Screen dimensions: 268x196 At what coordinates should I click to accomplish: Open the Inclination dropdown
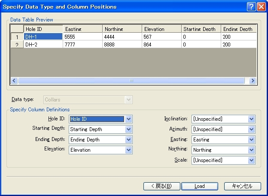click(x=252, y=119)
